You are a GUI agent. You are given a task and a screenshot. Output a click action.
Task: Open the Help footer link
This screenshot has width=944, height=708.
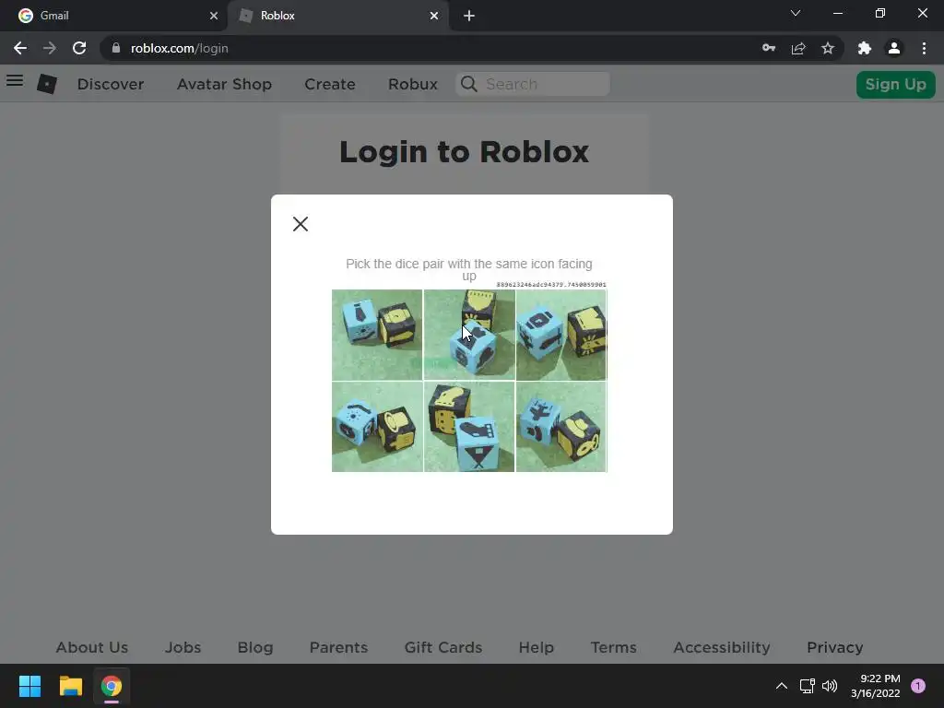click(x=536, y=647)
